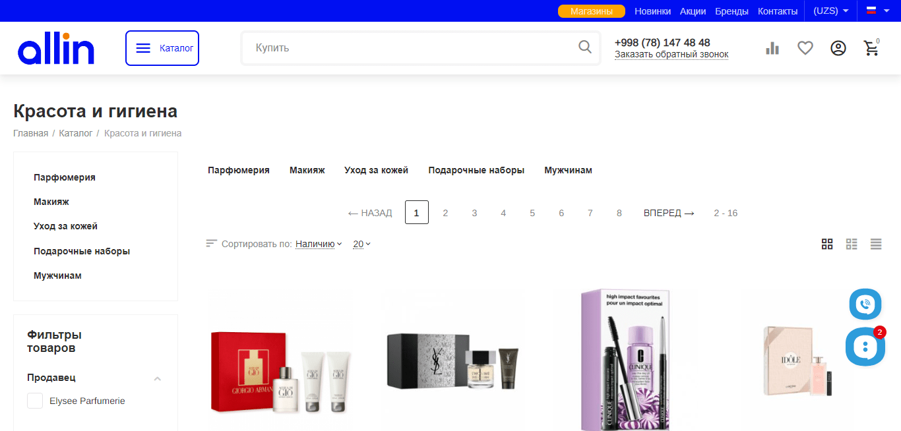The image size is (901, 431).
Task: Open the Lancome Idole set product
Action: click(x=798, y=361)
